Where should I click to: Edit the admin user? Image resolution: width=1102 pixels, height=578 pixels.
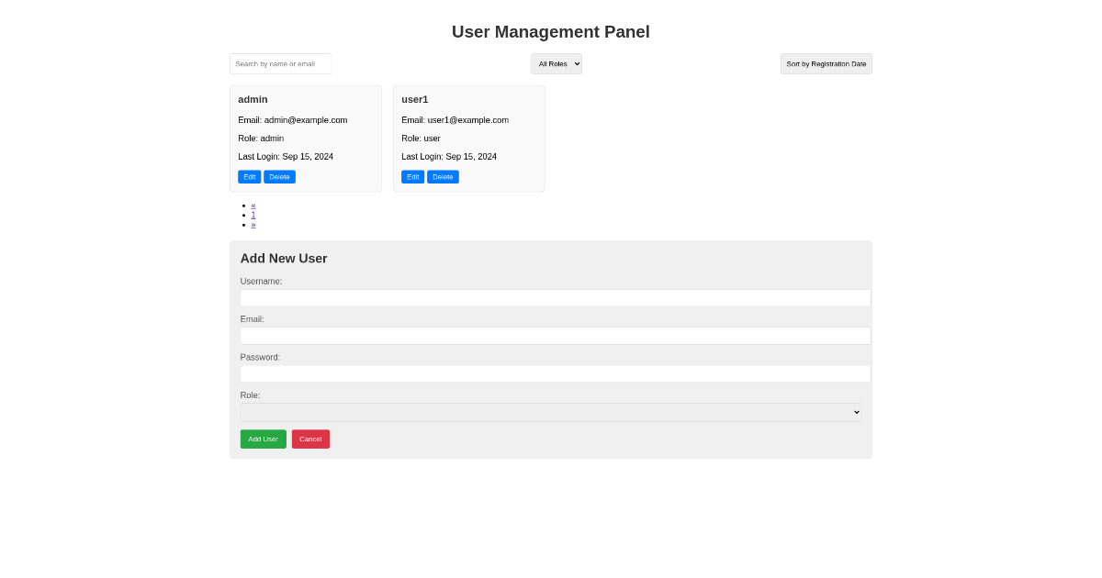pyautogui.click(x=249, y=176)
